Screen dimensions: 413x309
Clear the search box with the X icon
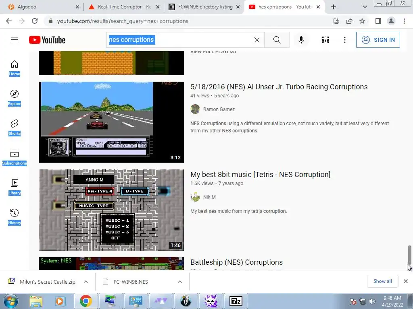pyautogui.click(x=257, y=40)
